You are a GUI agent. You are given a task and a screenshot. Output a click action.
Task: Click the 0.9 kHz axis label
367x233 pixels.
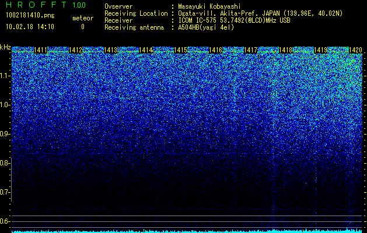(x=5, y=134)
